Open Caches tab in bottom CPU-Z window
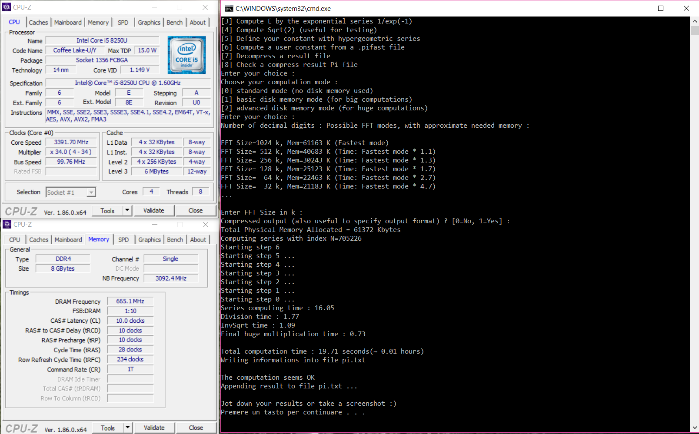 pos(39,240)
